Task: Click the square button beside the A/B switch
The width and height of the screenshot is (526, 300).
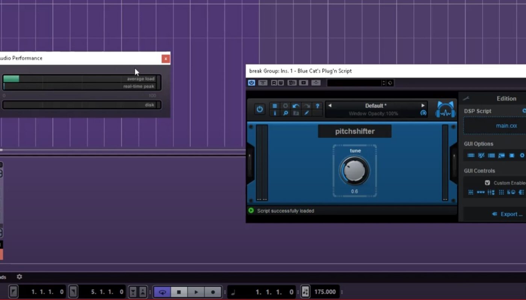Action: coord(304,83)
